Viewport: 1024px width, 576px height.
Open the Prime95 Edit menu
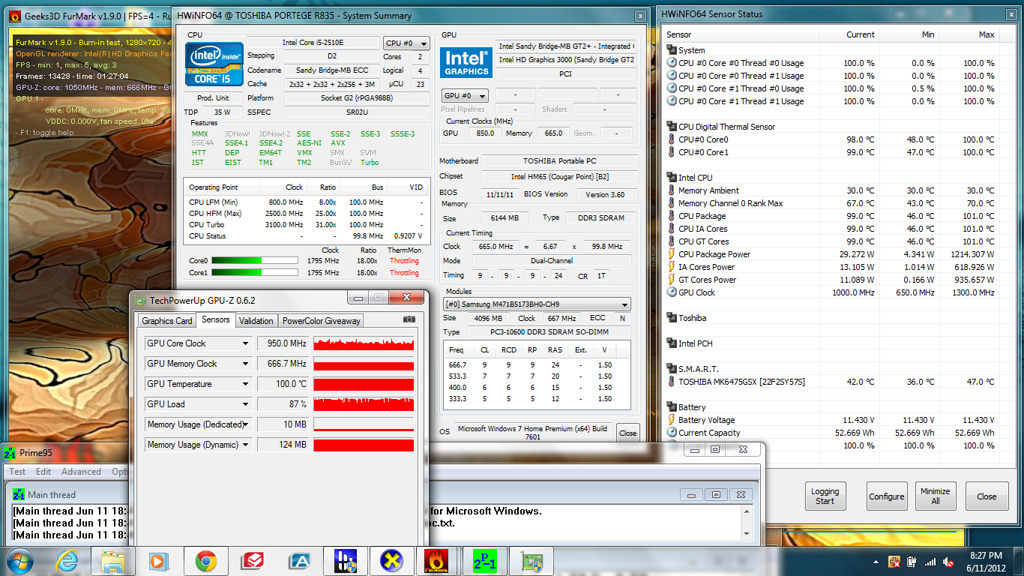pyautogui.click(x=43, y=472)
